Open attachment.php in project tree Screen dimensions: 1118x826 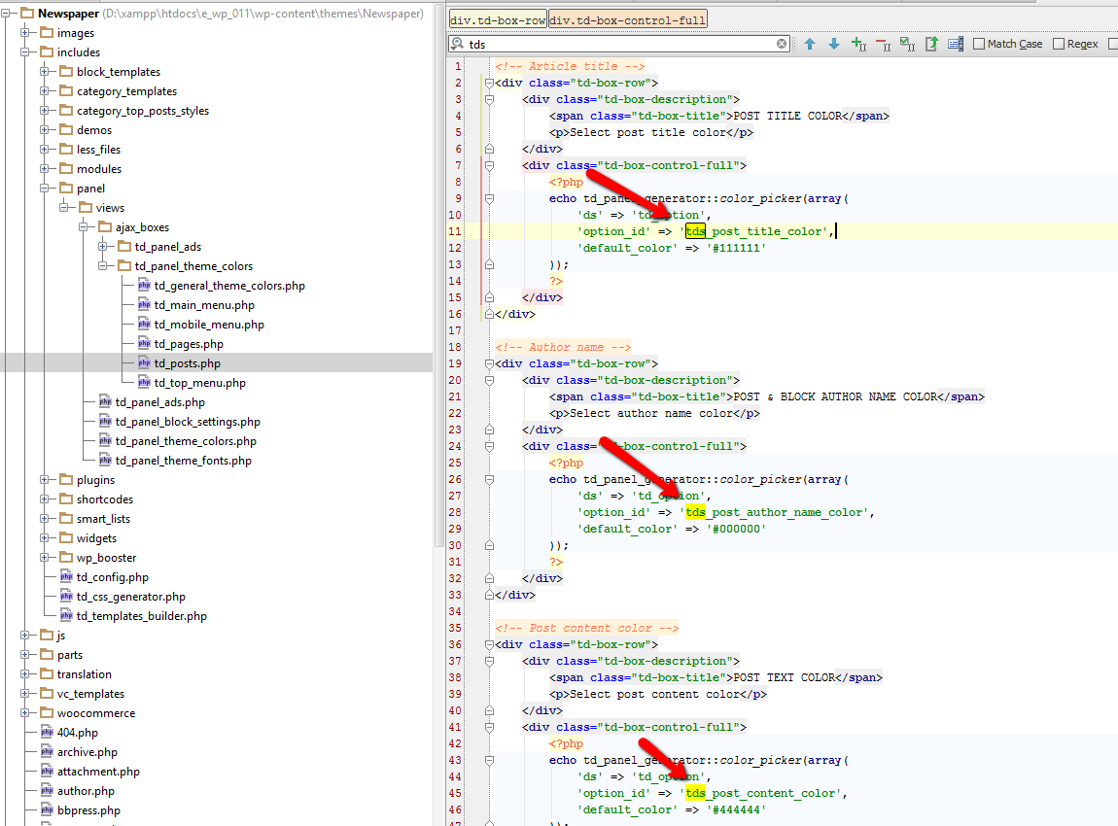coord(98,772)
